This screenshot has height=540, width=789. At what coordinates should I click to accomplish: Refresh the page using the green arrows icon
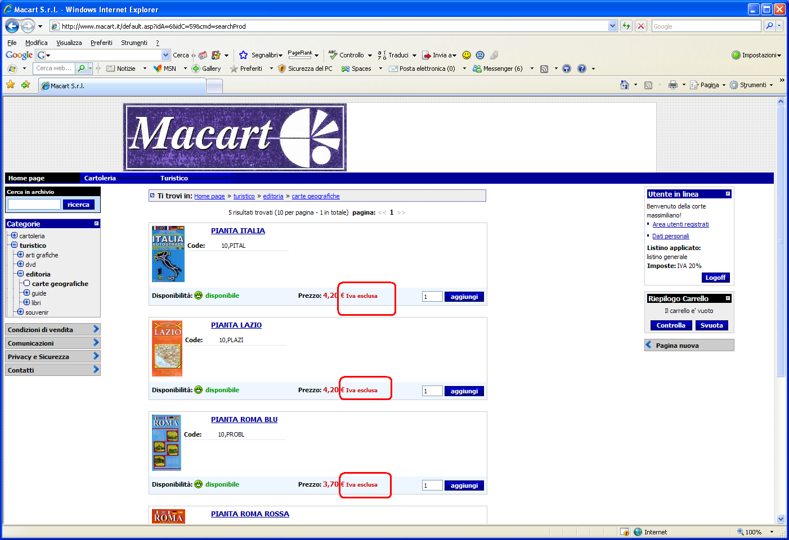point(626,26)
